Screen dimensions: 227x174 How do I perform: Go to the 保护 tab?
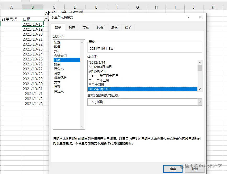[x=128, y=27]
